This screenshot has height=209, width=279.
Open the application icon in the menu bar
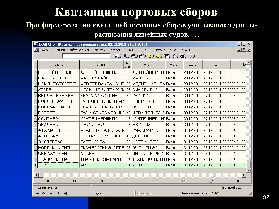pos(36,50)
